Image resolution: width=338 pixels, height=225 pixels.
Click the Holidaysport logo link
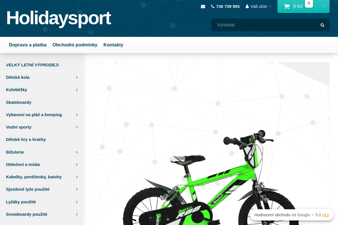click(59, 18)
